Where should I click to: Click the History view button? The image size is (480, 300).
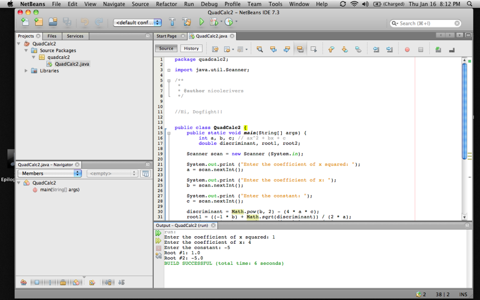click(x=191, y=48)
